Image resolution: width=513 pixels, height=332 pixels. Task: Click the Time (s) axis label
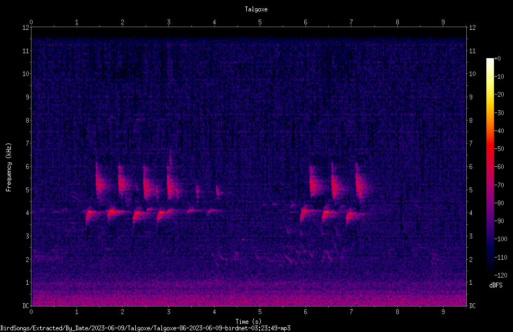point(248,322)
